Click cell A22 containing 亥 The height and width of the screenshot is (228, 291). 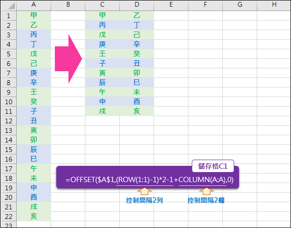(x=33, y=217)
